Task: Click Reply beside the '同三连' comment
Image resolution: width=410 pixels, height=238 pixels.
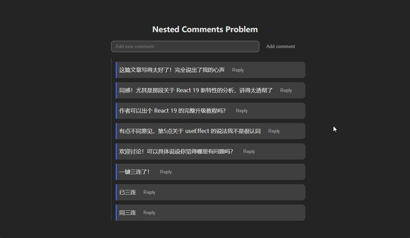Action: [149, 213]
